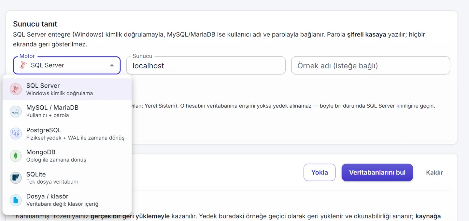Click the MongoDB leaf icon
This screenshot has height=221, width=469.
[x=16, y=156]
